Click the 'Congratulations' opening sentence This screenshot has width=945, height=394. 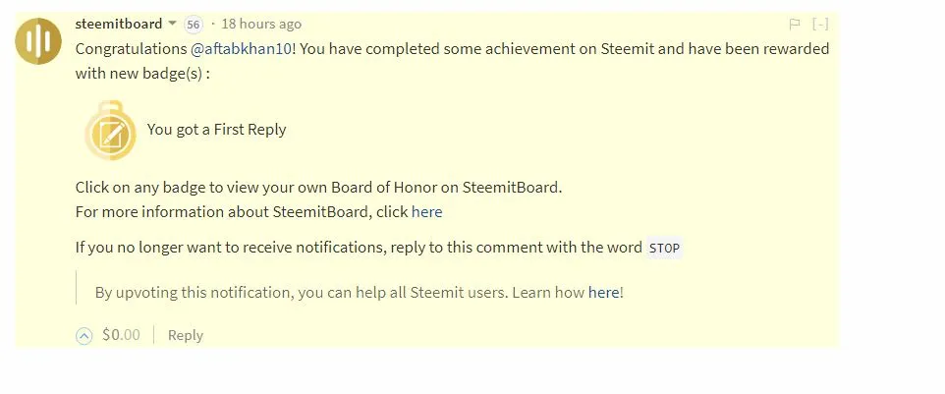(452, 61)
